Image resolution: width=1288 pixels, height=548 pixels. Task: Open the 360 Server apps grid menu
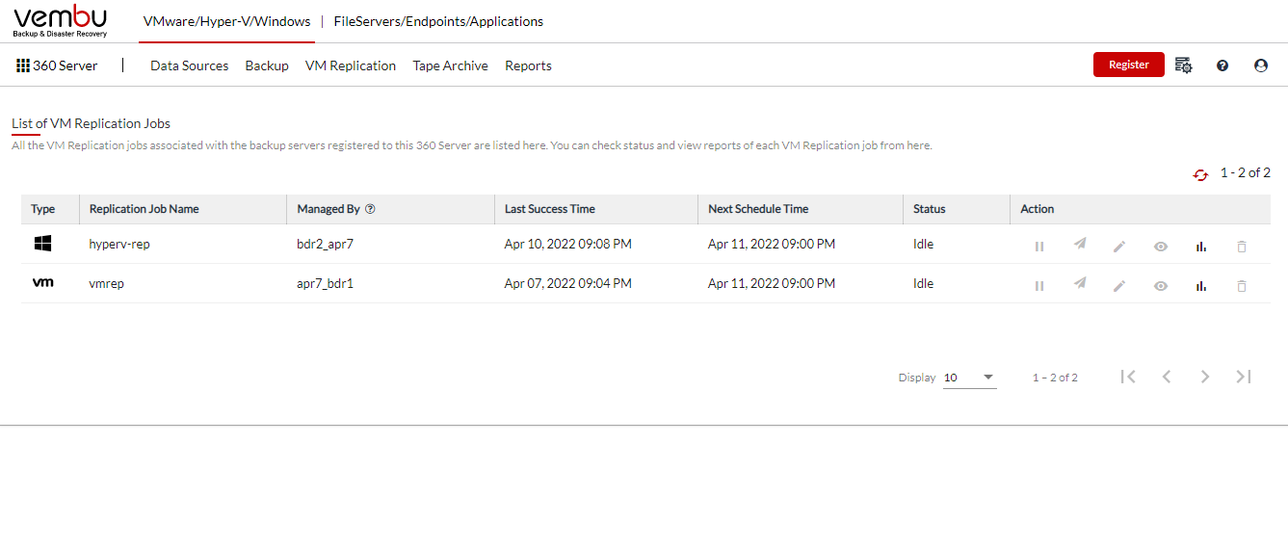tap(23, 65)
